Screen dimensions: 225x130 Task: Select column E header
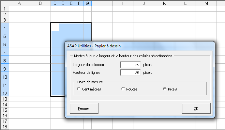pyautogui.click(x=71, y=3)
